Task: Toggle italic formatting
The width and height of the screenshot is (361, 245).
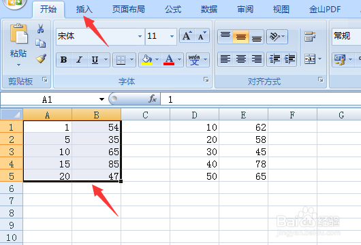Action: (80, 60)
